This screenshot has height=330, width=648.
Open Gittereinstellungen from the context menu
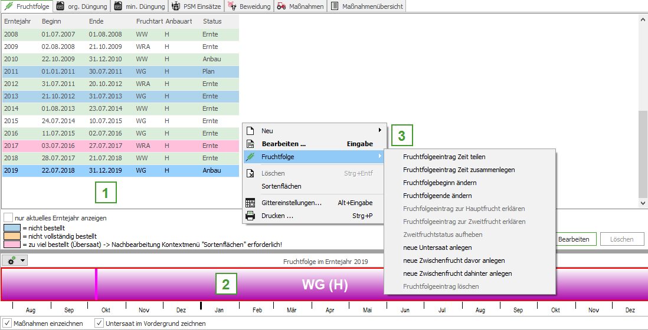coord(291,203)
